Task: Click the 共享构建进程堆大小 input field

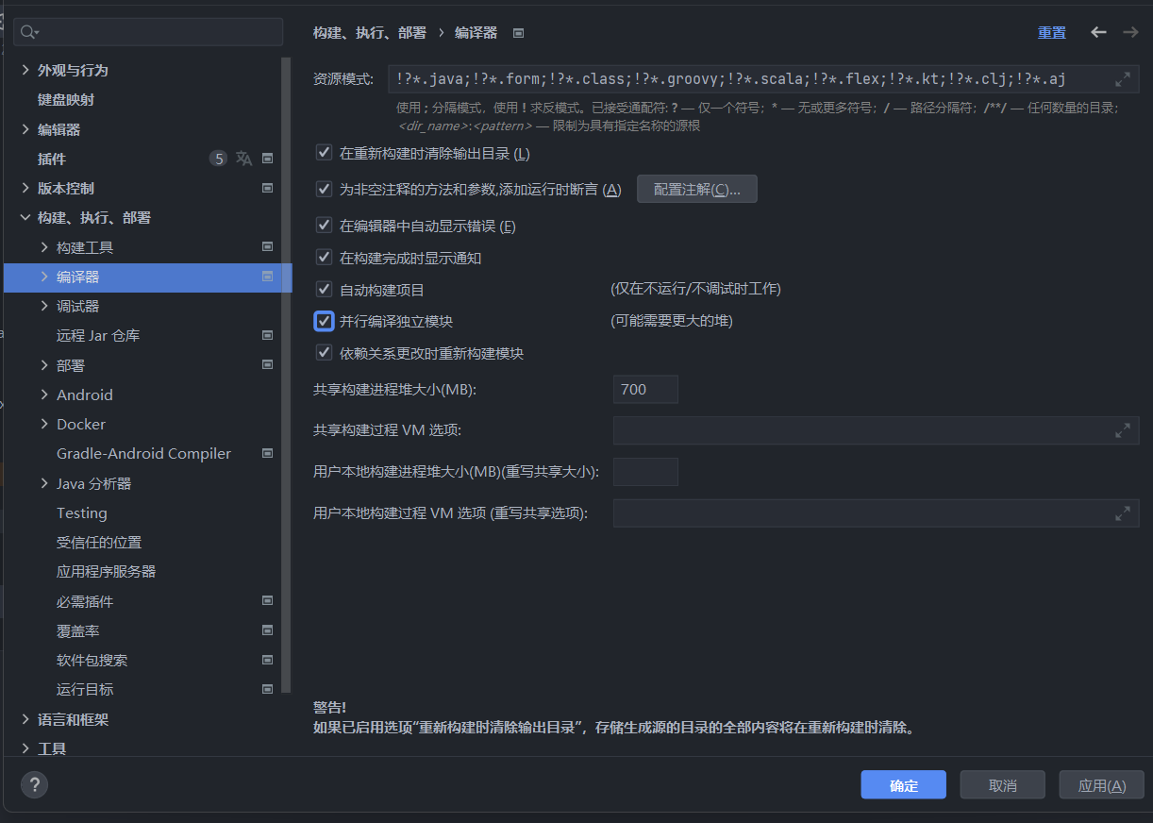Action: tap(645, 389)
